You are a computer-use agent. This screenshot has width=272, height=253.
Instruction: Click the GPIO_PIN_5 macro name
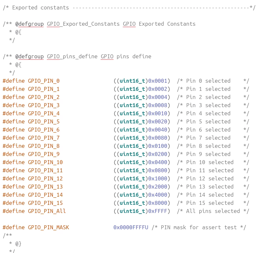pos(44,121)
